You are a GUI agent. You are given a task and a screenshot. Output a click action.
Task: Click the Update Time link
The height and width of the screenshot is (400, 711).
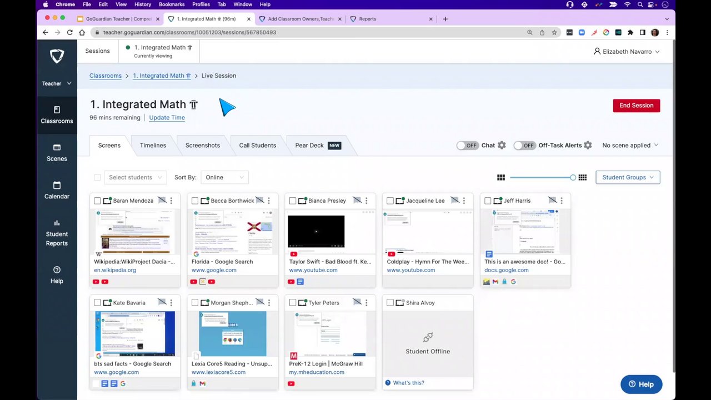[x=167, y=118]
